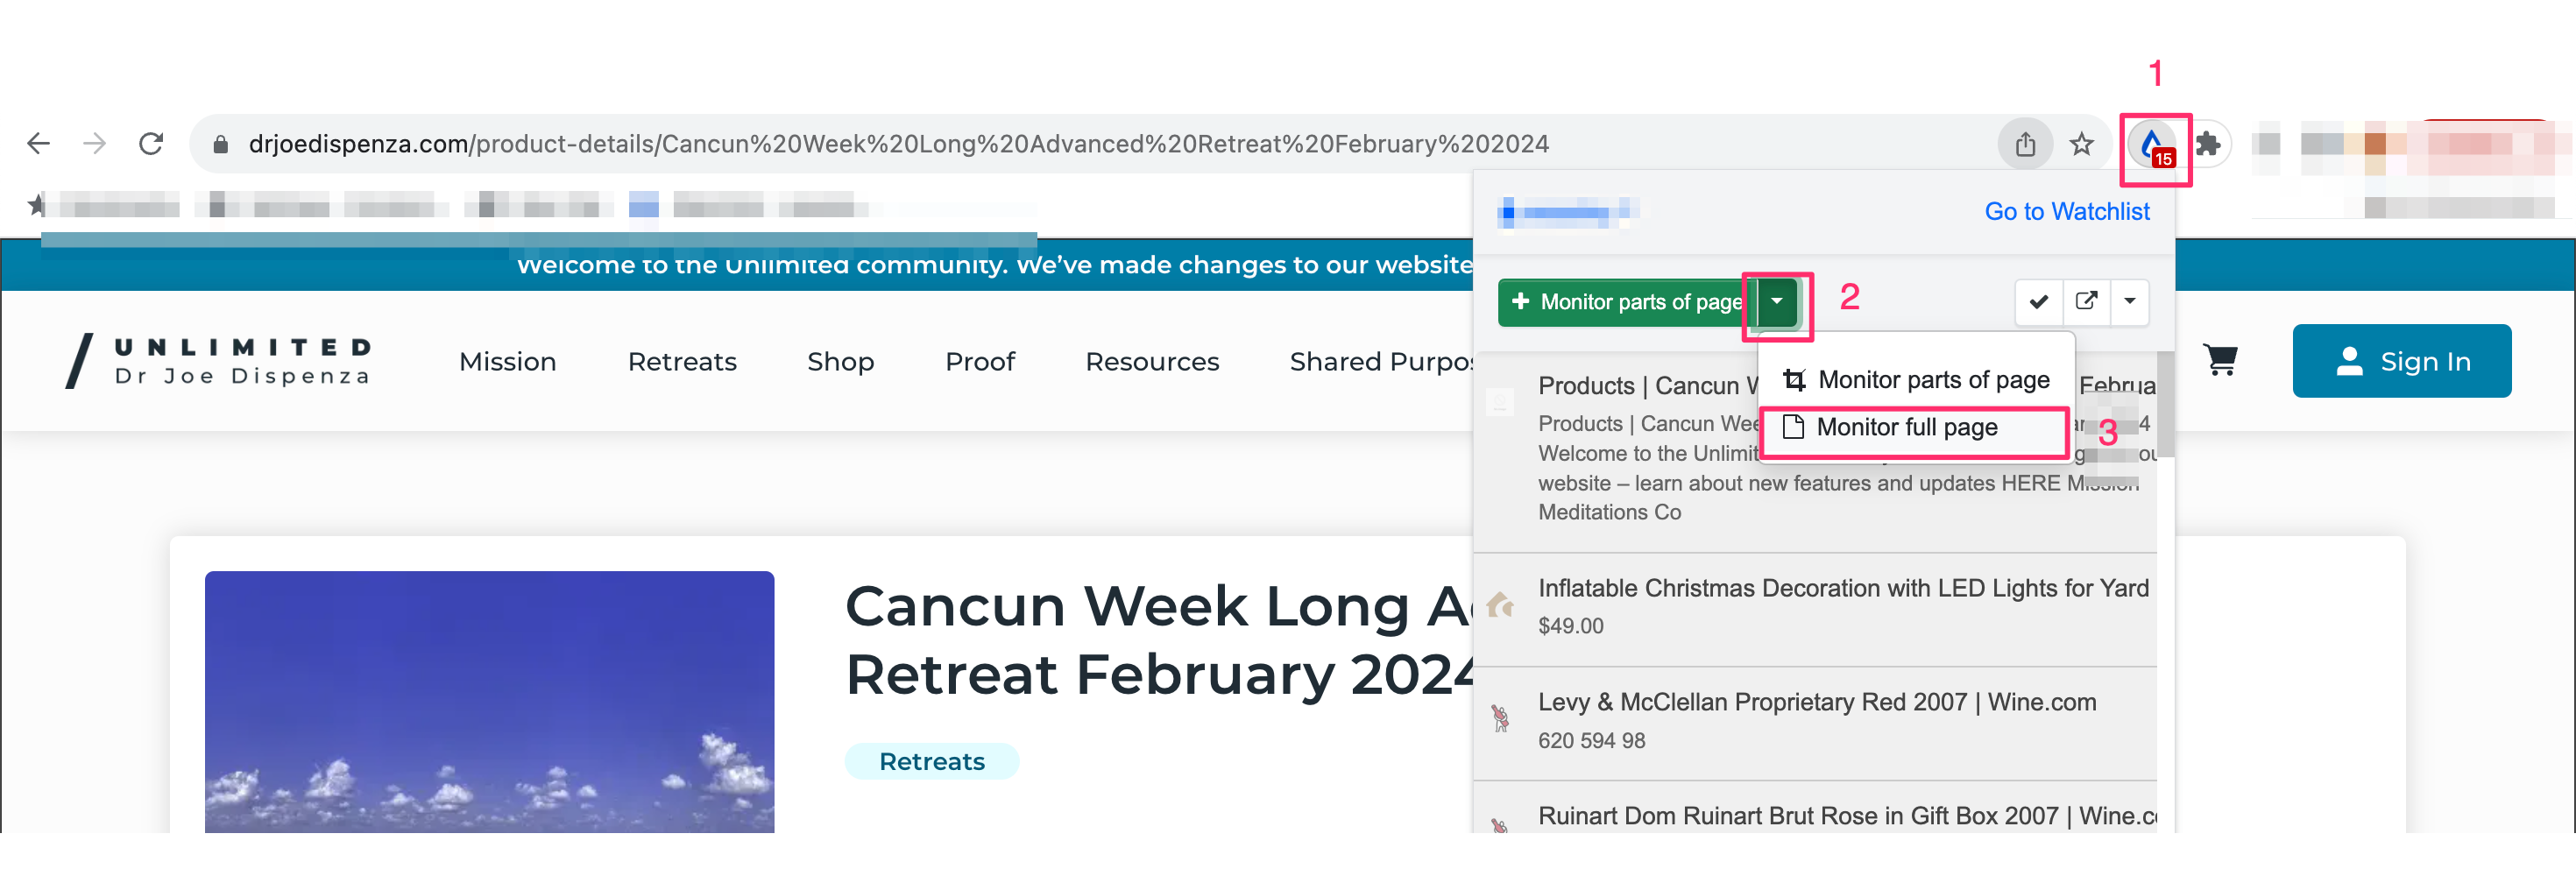Open the Extensions puzzle piece menu

point(2207,144)
